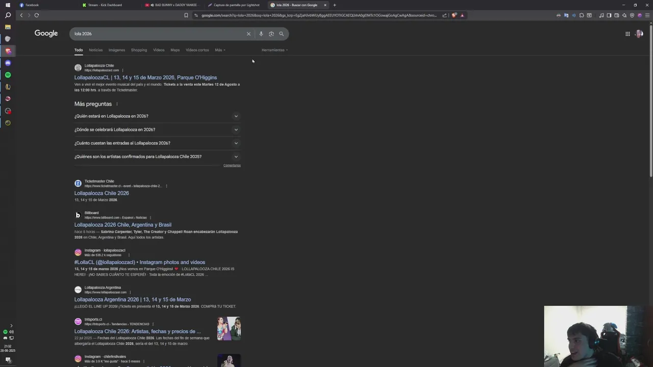Click the search field containing 'lola 2026'
653x367 pixels.
pos(158,34)
